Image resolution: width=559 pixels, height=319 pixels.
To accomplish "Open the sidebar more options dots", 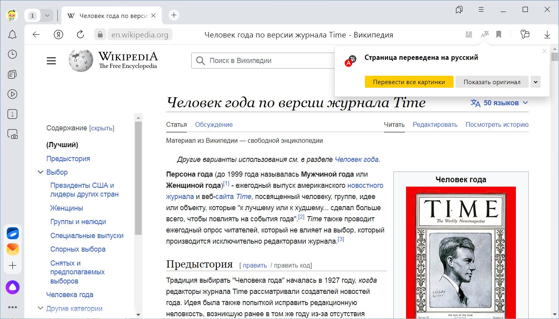I will pyautogui.click(x=12, y=307).
